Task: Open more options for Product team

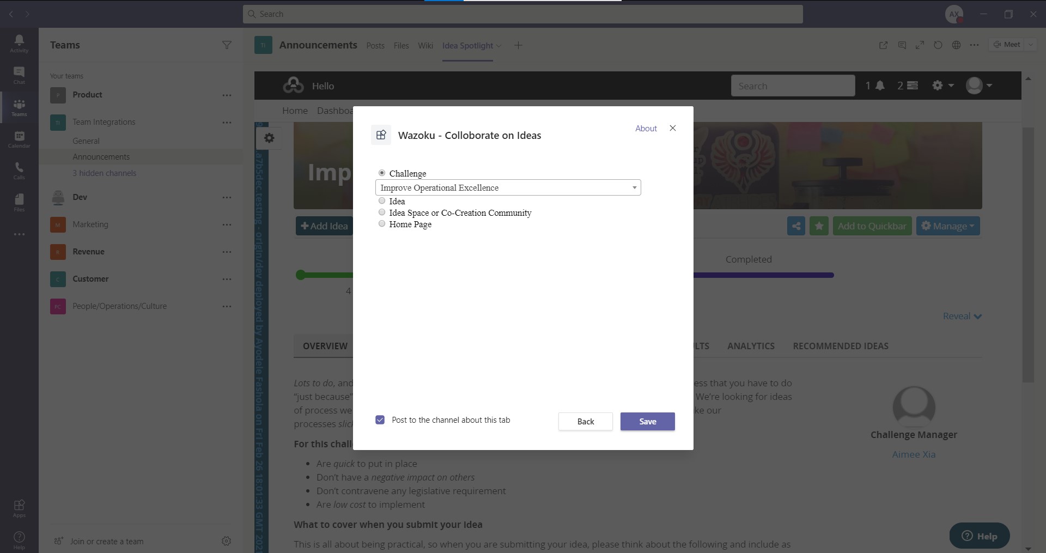Action: click(227, 95)
